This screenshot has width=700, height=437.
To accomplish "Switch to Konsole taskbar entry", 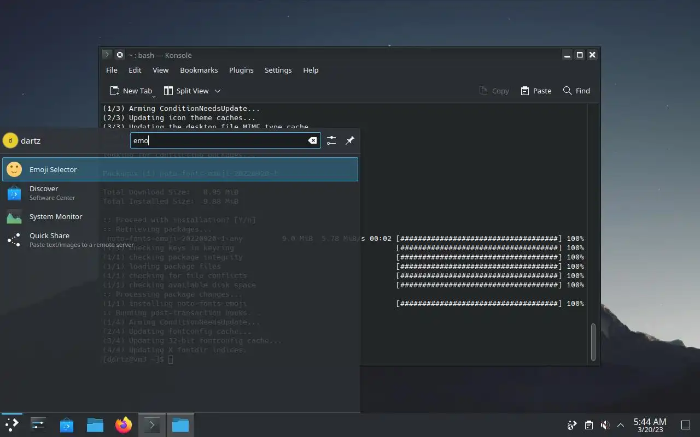I will [x=151, y=424].
